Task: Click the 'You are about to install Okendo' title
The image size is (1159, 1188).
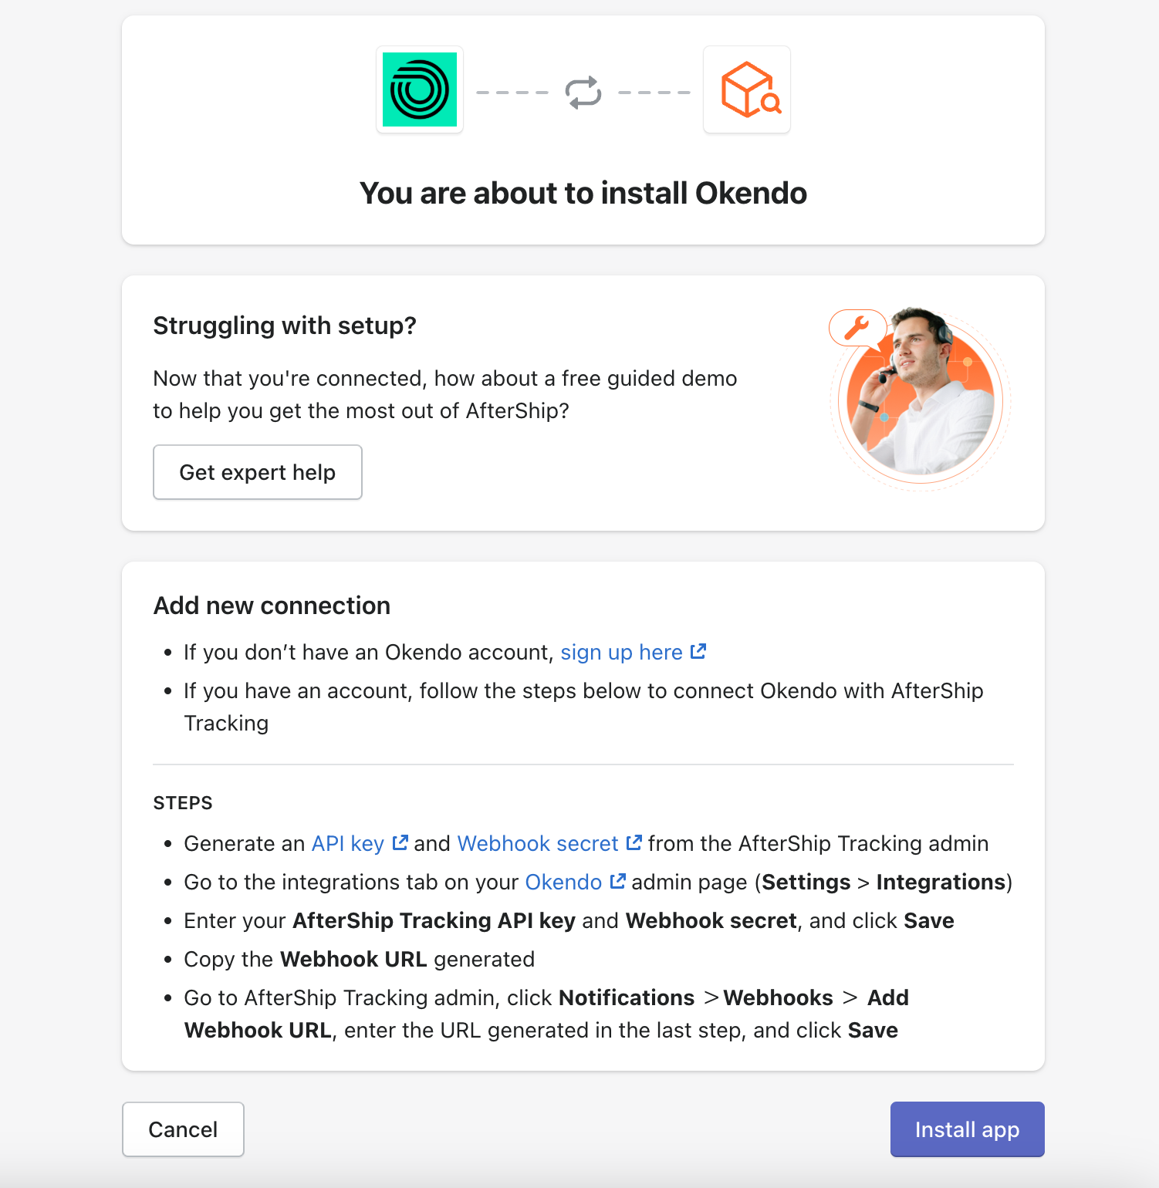Action: 582,193
